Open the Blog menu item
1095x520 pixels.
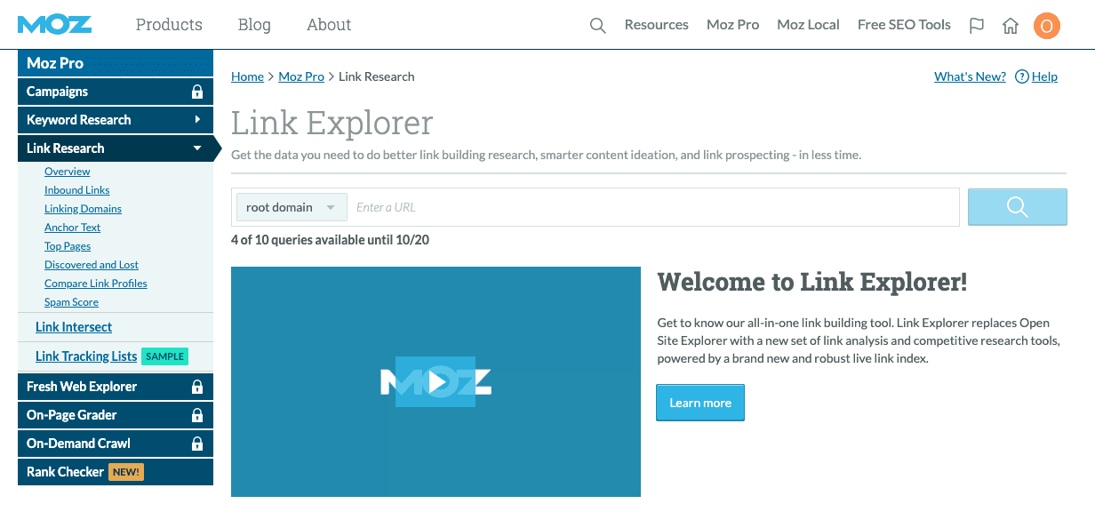tap(254, 25)
